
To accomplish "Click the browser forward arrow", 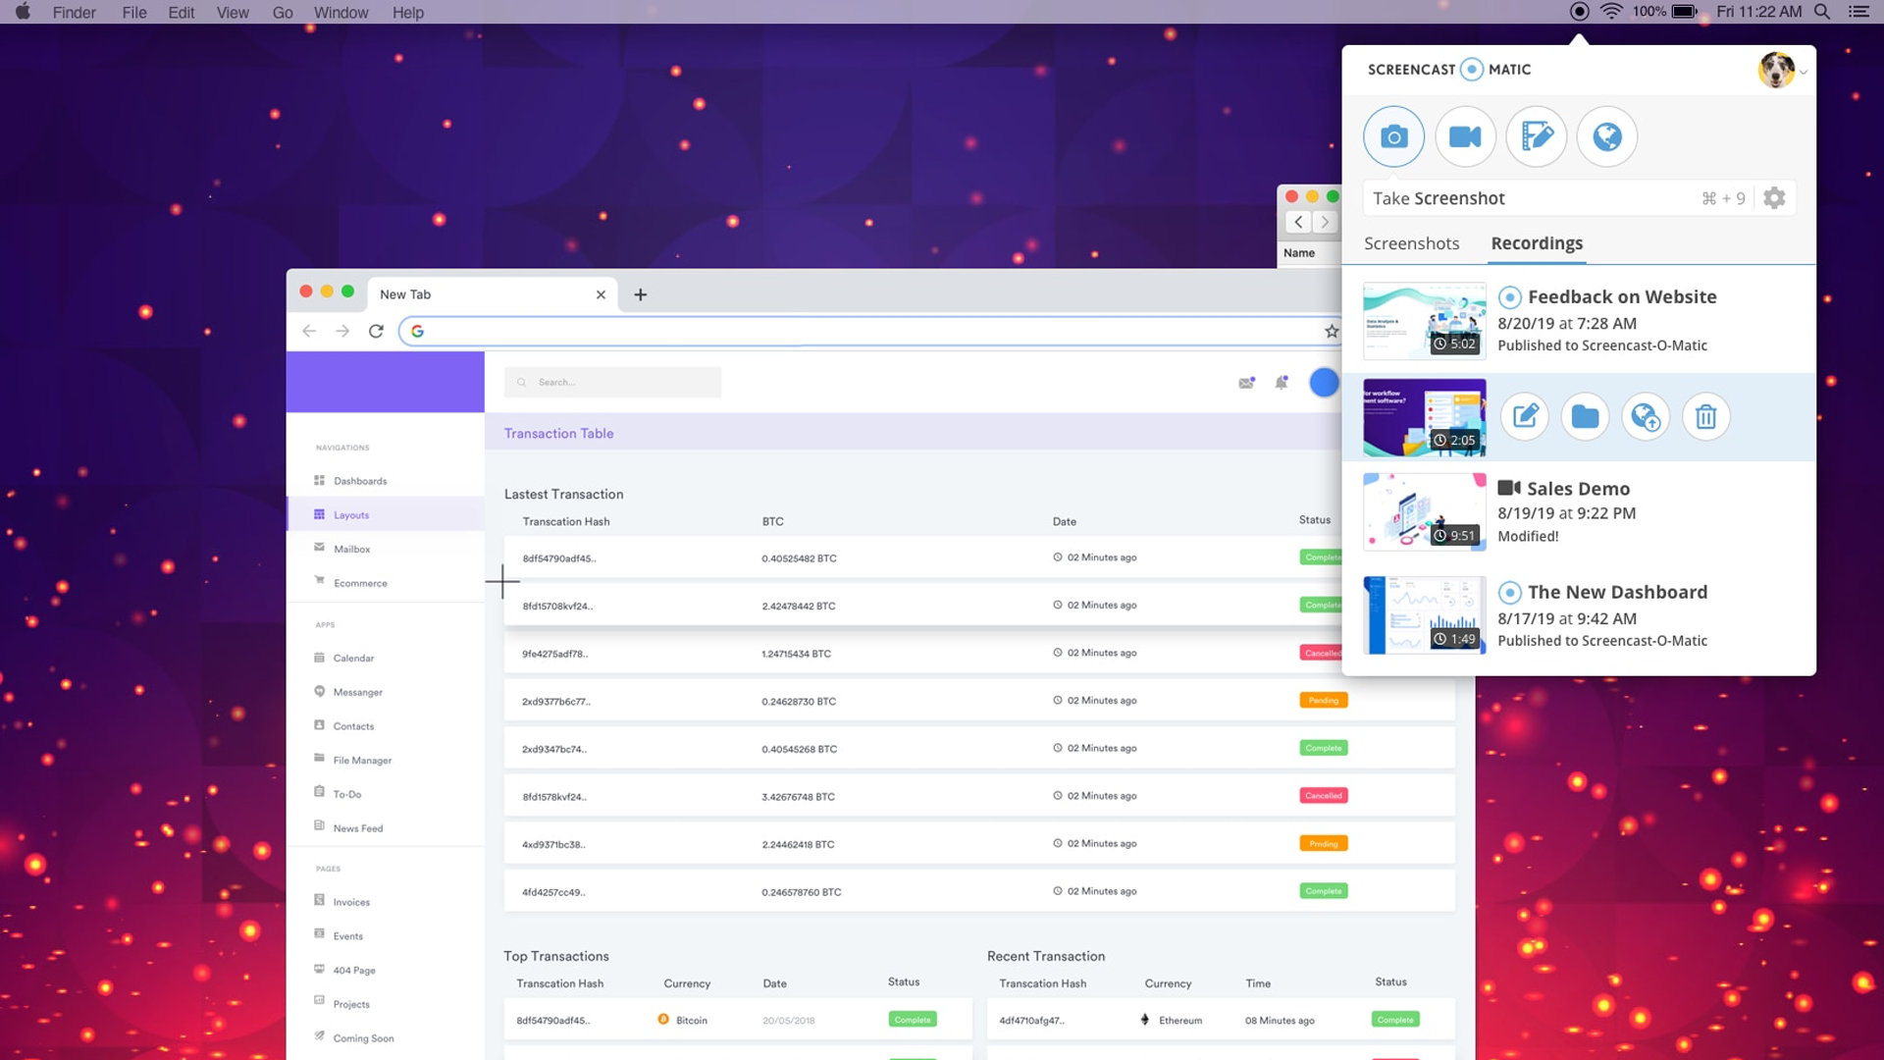I will coord(341,331).
